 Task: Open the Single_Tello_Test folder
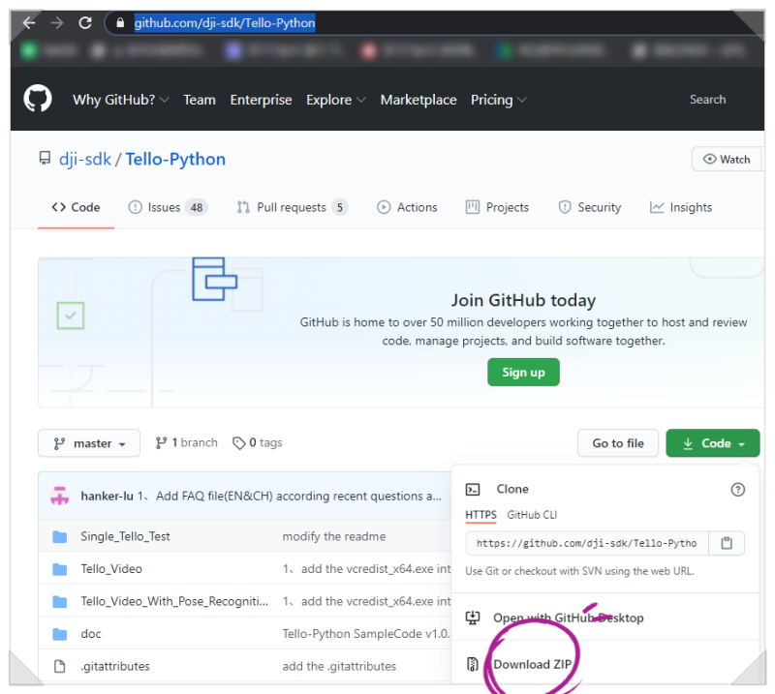point(125,536)
